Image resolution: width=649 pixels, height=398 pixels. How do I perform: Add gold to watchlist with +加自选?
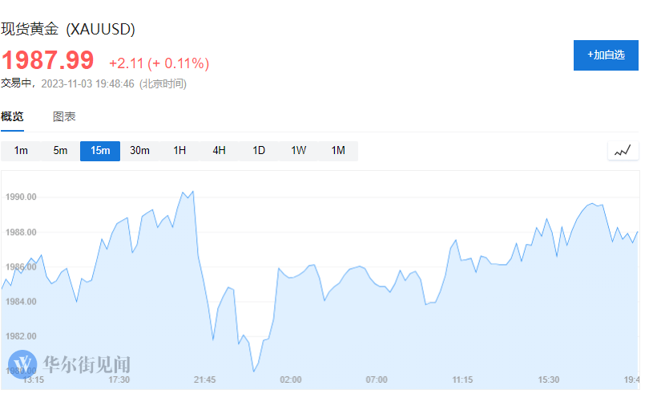pos(606,55)
